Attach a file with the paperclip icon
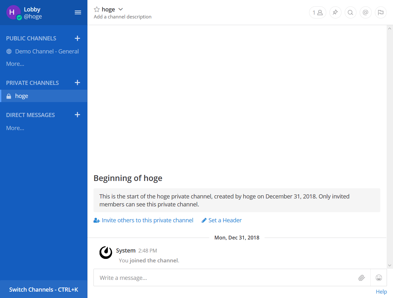Viewport: 393px width, 298px height. point(362,278)
